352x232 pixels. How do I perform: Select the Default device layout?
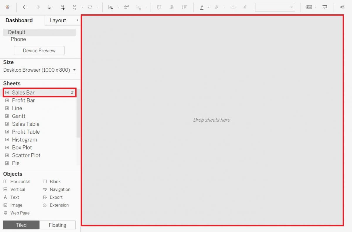[39, 32]
